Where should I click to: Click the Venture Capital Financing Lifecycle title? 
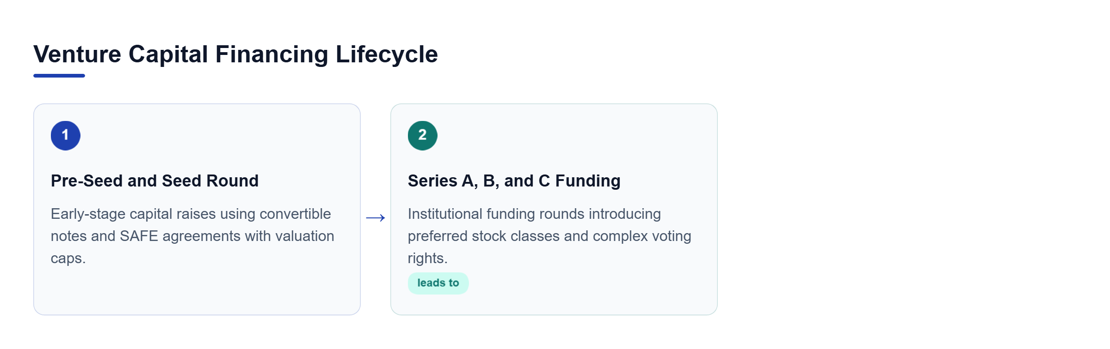[x=235, y=54]
